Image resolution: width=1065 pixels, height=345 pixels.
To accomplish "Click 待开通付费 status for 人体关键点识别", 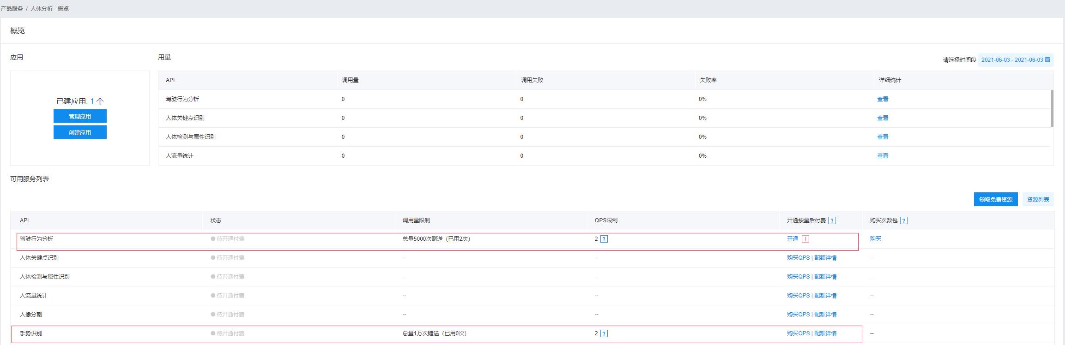I will 228,258.
